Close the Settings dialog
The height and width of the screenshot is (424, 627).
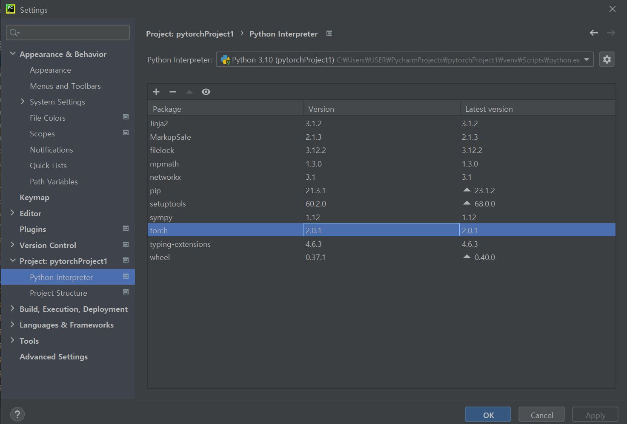[612, 9]
